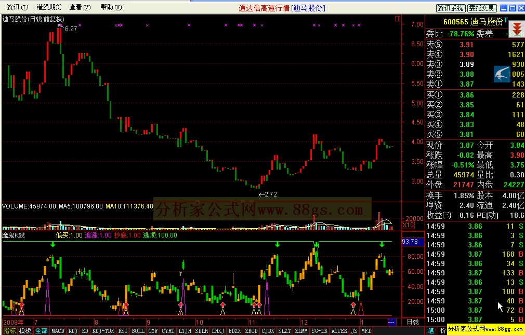Click the 资讯系统 button

click(x=450, y=8)
